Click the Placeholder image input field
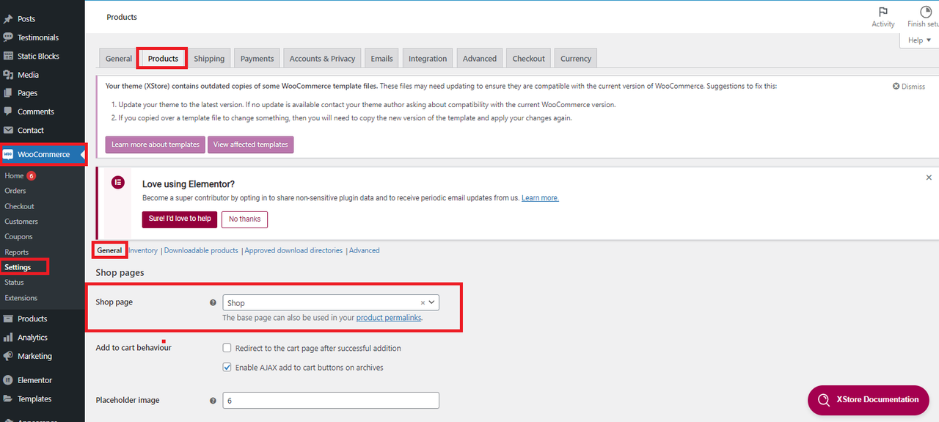The height and width of the screenshot is (422, 939). point(331,401)
